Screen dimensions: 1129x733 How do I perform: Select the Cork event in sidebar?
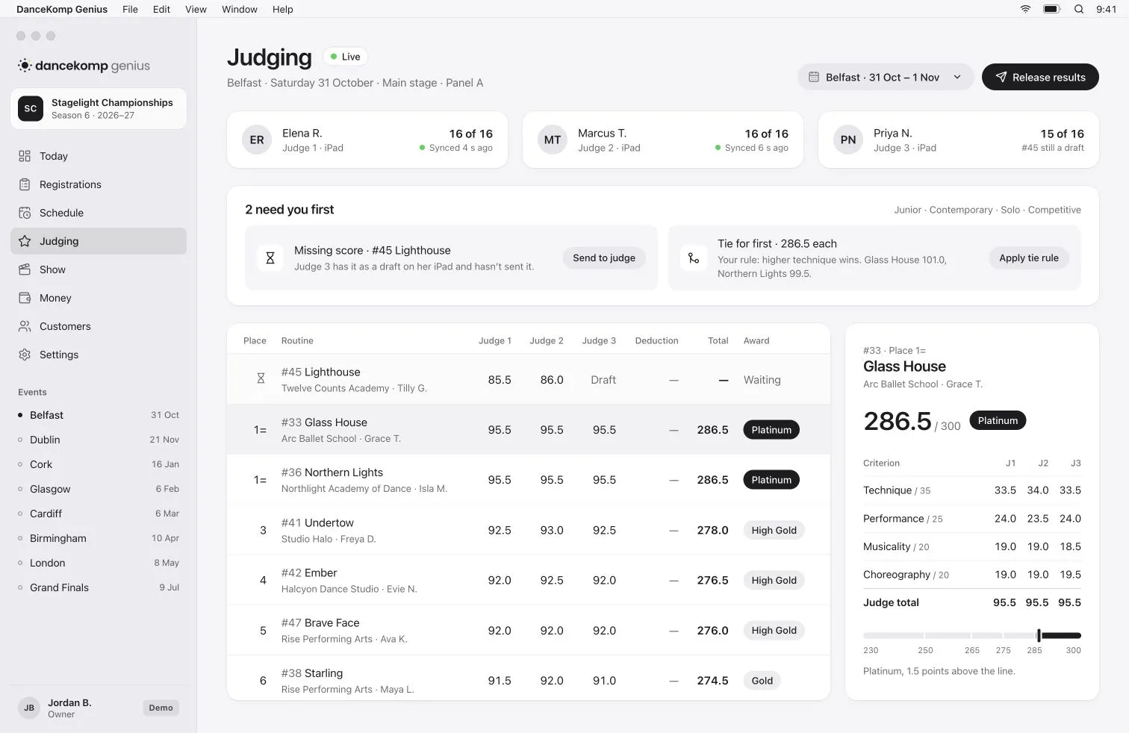(x=99, y=464)
